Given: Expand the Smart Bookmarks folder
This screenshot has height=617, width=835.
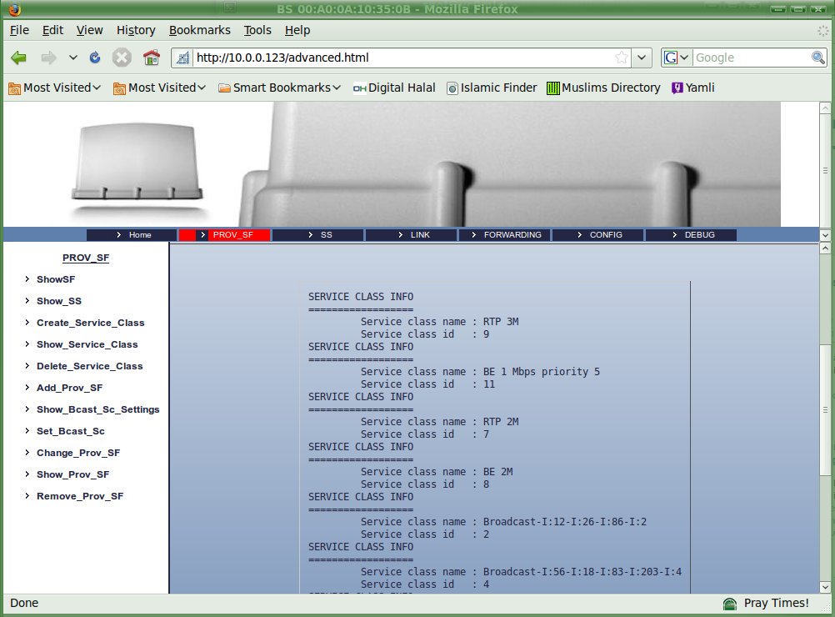Looking at the screenshot, I should pos(279,88).
